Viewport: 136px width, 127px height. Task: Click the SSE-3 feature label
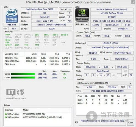pos(55,35)
